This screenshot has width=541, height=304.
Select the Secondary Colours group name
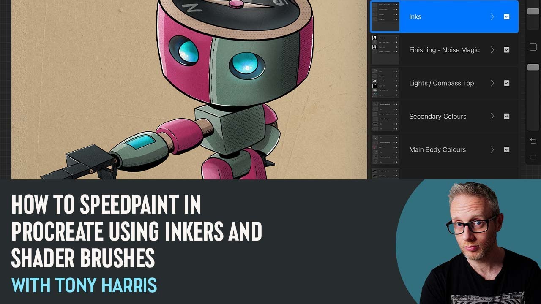point(437,117)
